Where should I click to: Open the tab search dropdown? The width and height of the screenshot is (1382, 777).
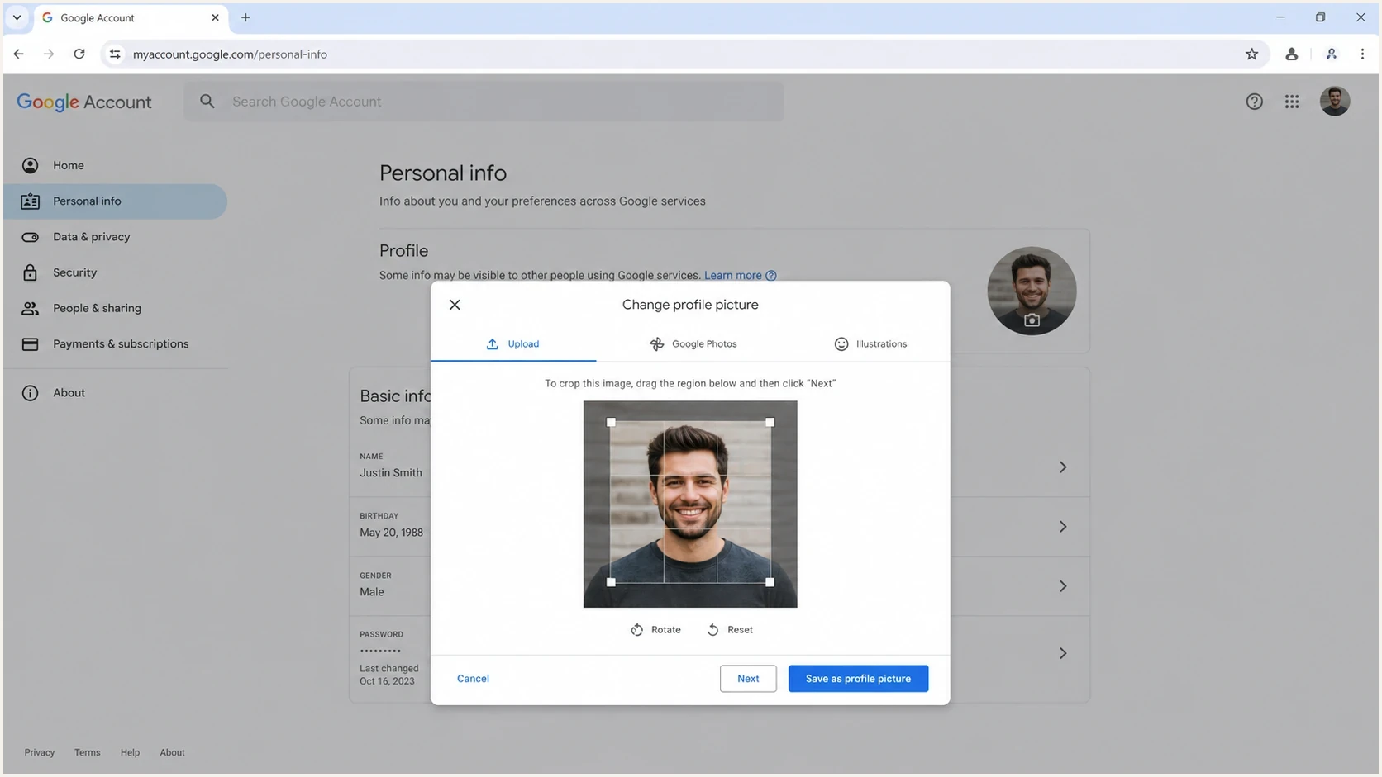coord(17,17)
